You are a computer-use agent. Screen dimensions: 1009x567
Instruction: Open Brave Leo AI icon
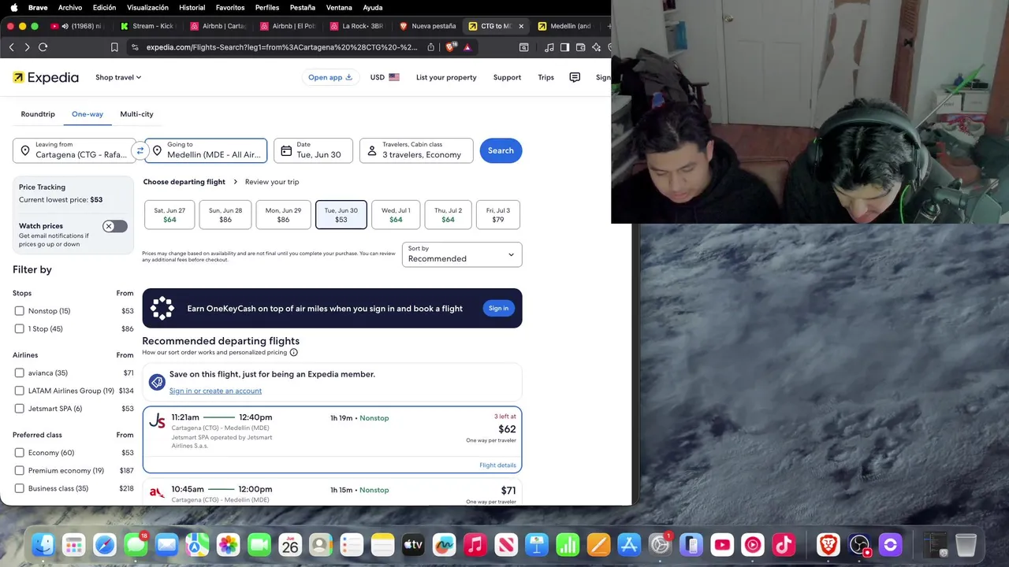click(x=596, y=47)
